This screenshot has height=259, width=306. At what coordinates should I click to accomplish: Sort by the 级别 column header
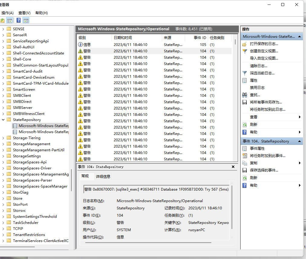tap(94, 38)
